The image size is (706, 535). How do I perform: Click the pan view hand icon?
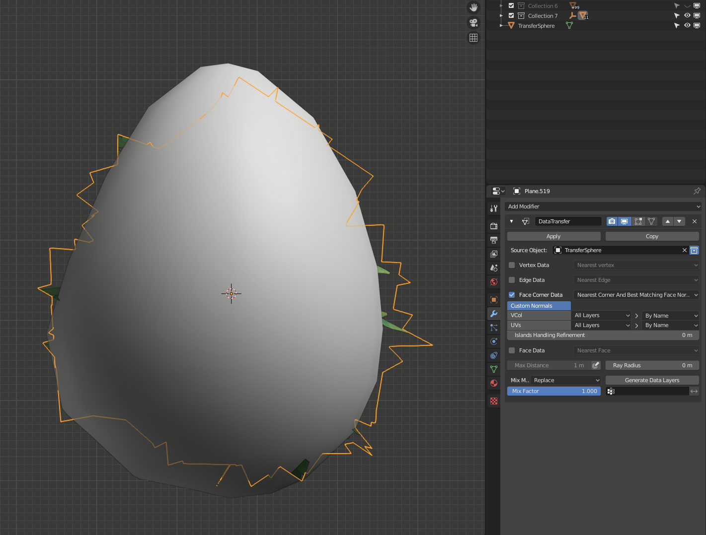pyautogui.click(x=473, y=7)
